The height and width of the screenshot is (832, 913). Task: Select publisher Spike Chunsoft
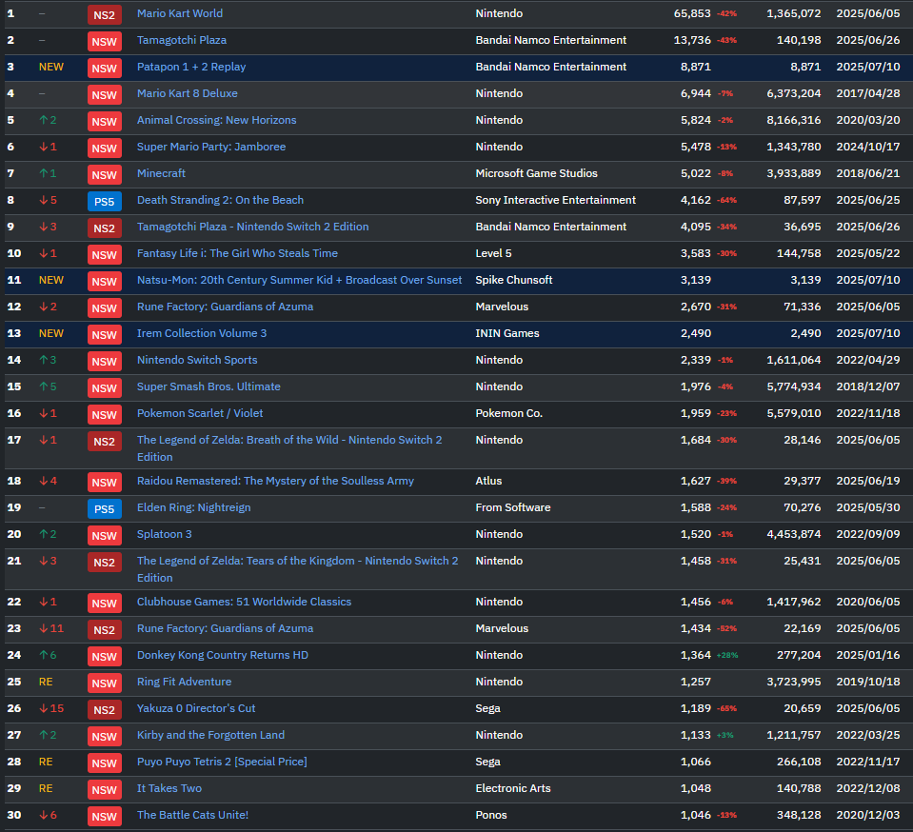(513, 280)
